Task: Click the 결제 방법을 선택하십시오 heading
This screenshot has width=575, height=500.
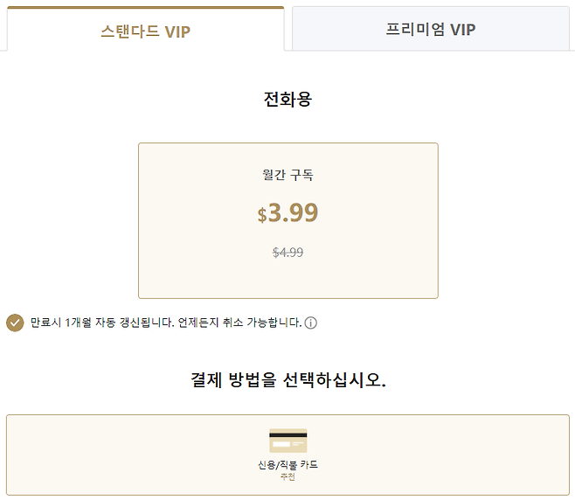Action: tap(287, 380)
